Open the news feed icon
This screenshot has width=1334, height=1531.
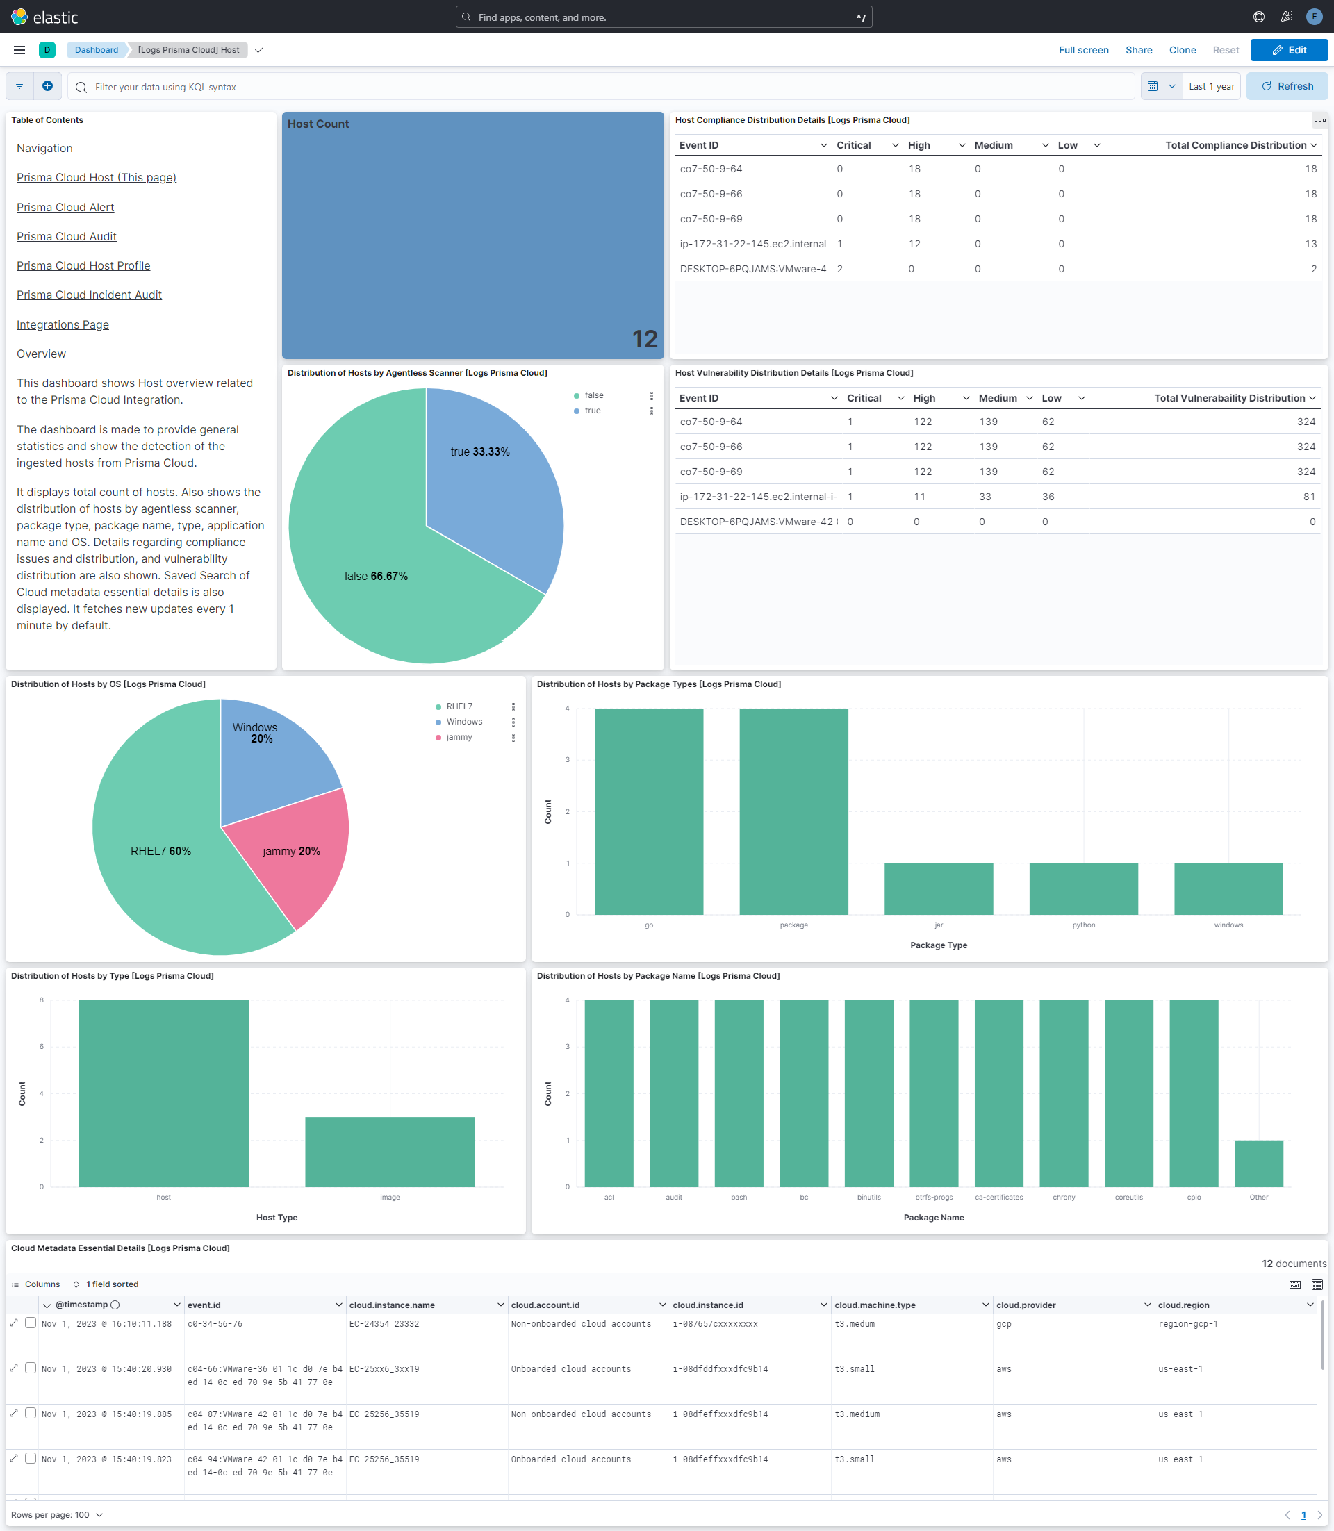(x=1285, y=17)
